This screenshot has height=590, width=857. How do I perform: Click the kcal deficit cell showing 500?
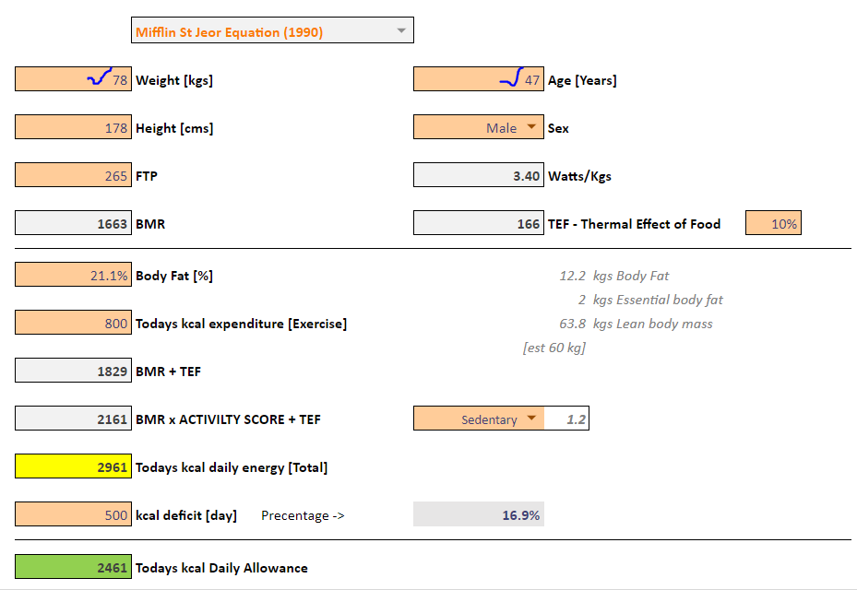click(73, 515)
